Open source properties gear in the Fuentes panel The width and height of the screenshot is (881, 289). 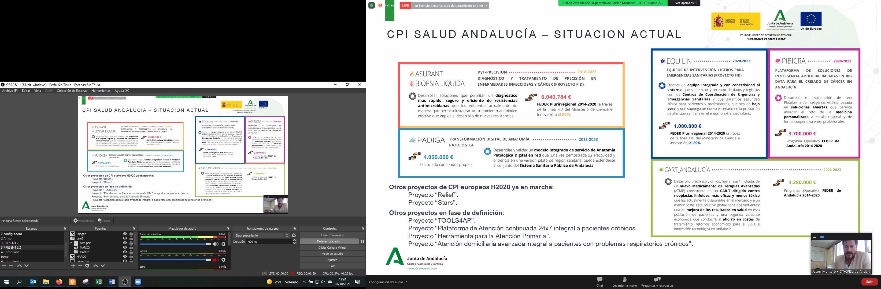pos(87,266)
